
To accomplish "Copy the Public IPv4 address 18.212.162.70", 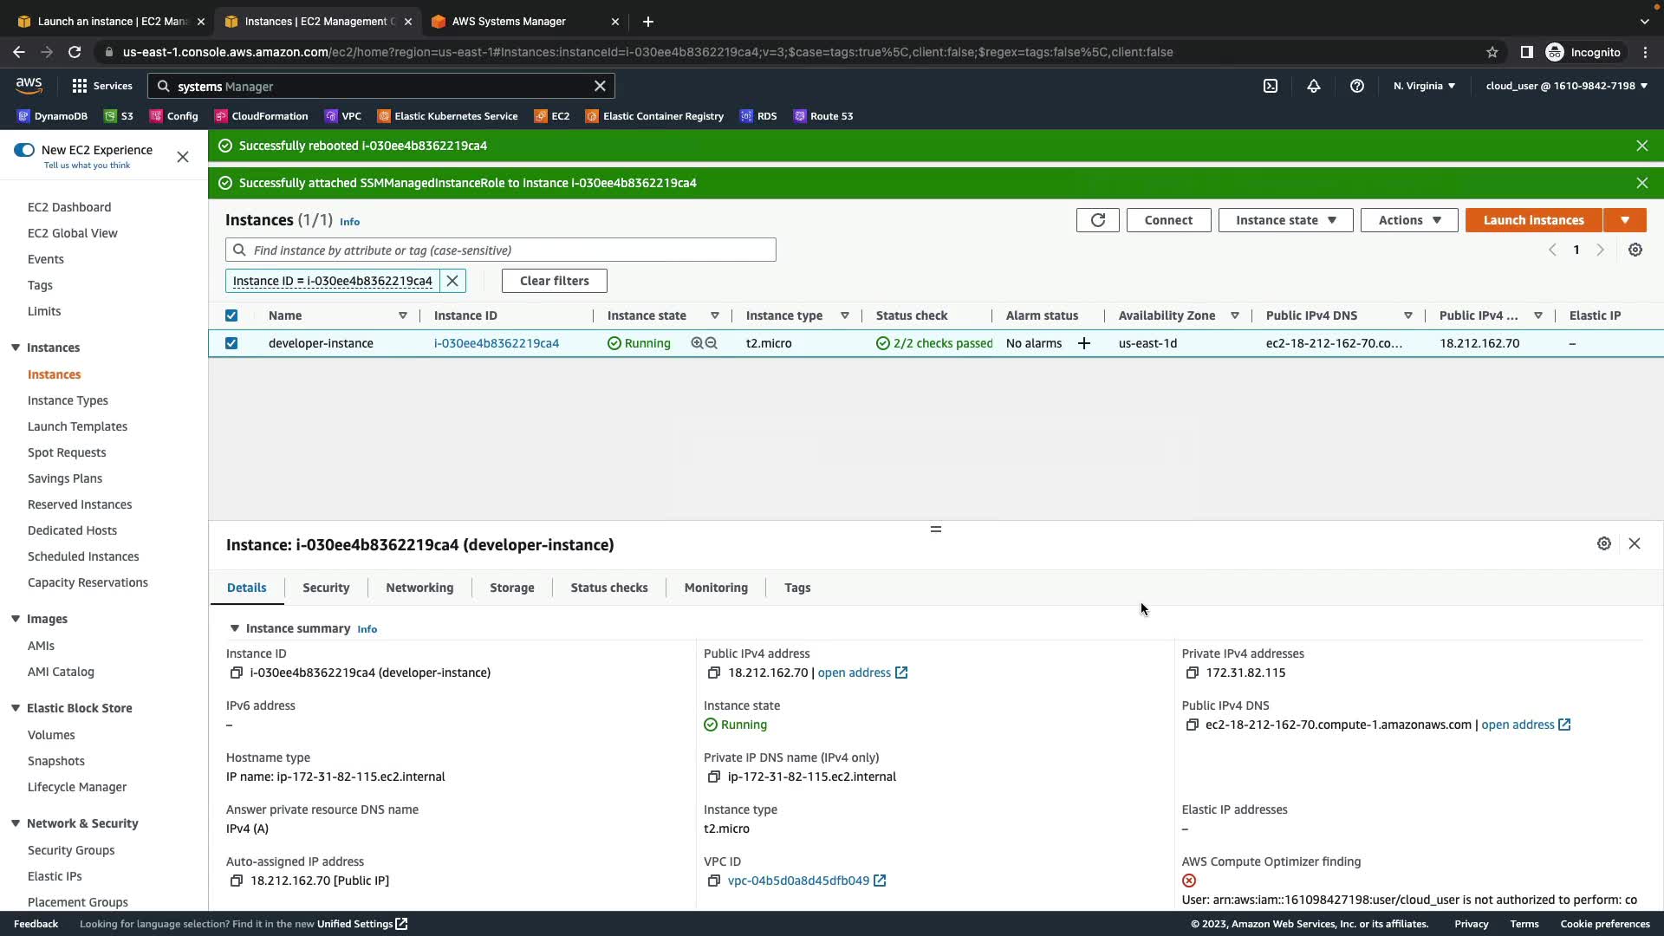I will coord(713,673).
